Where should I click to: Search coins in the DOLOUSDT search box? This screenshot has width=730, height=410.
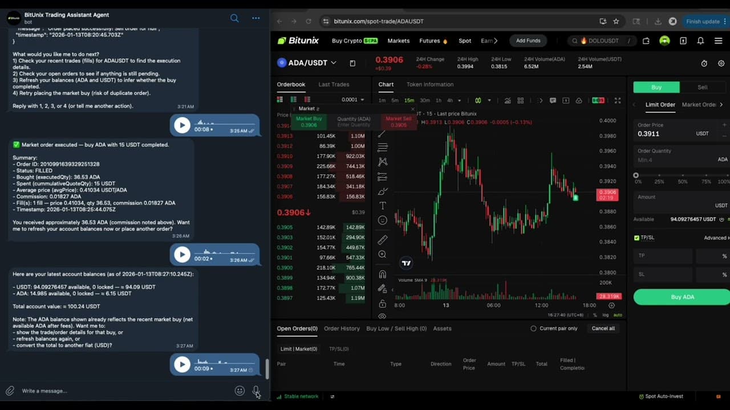tap(602, 40)
